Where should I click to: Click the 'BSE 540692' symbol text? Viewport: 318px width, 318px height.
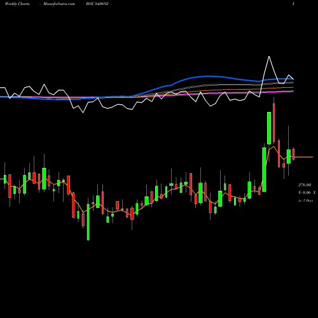point(97,4)
